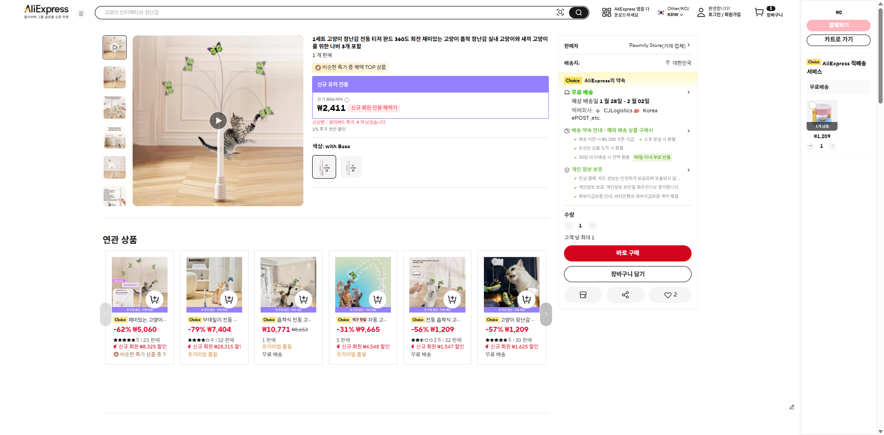Viewport: 884px width, 435px height.
Task: Choose the second color variant swatch
Action: pos(351,167)
